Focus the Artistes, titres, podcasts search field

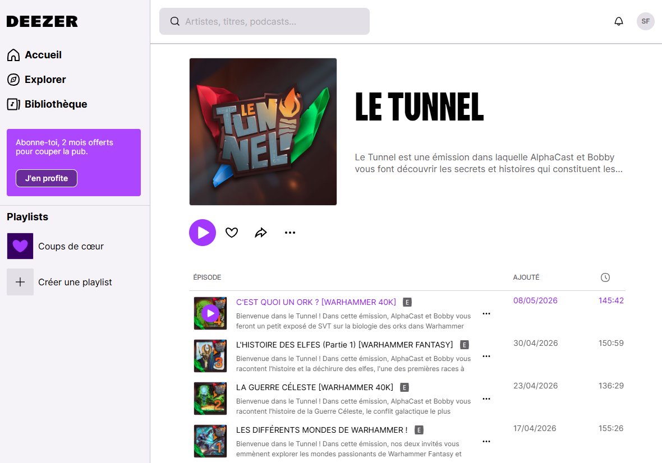coord(264,21)
